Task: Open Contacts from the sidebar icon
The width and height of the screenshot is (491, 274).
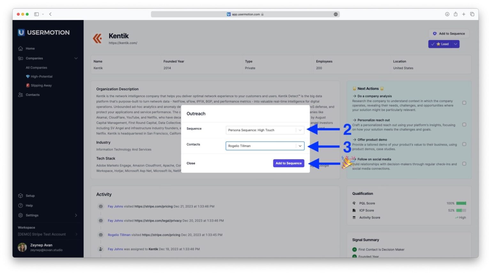Action: point(20,95)
